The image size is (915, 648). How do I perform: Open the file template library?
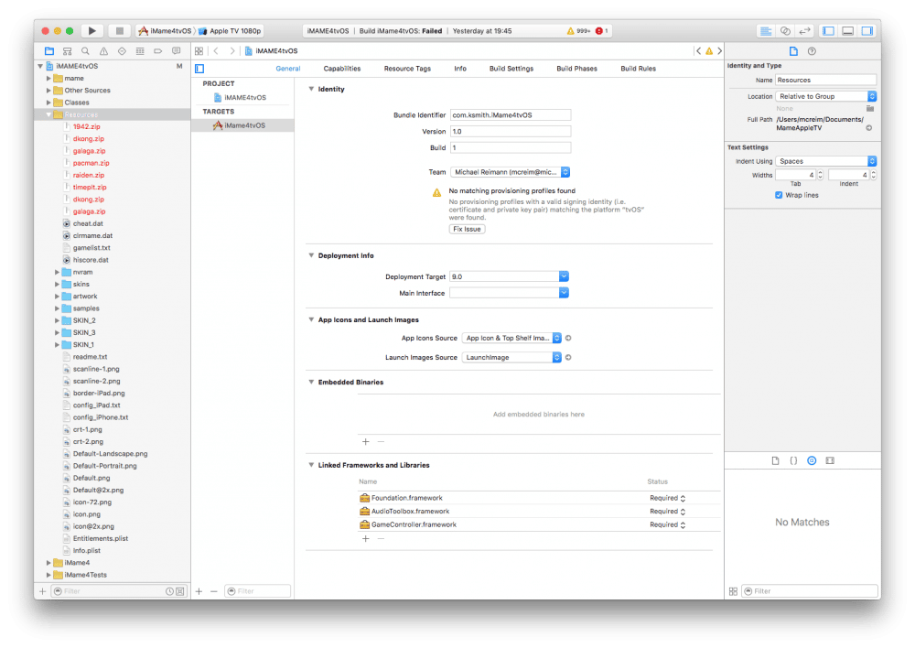tap(776, 460)
